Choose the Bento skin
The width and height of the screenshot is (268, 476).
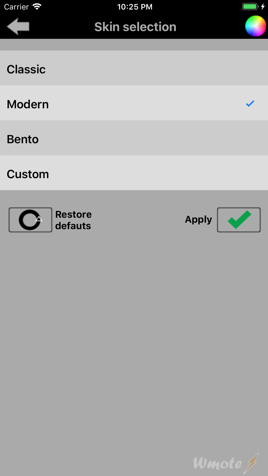(x=134, y=138)
